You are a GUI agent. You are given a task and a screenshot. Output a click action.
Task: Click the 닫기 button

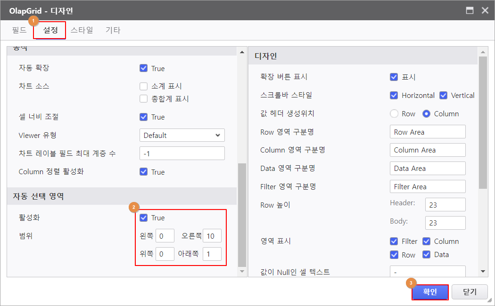(470, 292)
